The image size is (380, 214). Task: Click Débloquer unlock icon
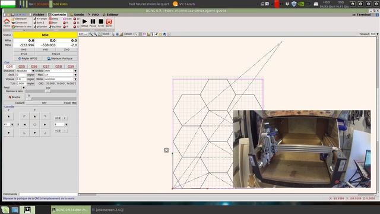pos(19,18)
